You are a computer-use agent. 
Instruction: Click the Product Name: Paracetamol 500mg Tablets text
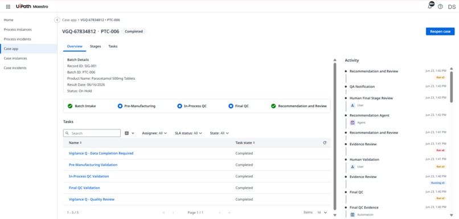pyautogui.click(x=101, y=79)
